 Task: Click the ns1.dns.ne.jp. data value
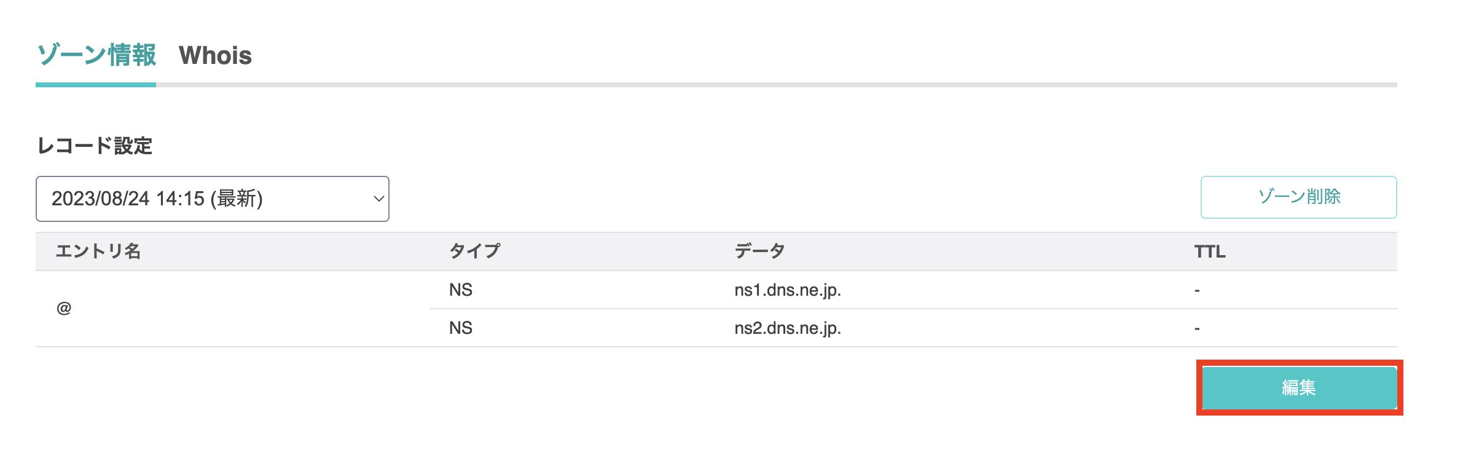pyautogui.click(x=787, y=290)
